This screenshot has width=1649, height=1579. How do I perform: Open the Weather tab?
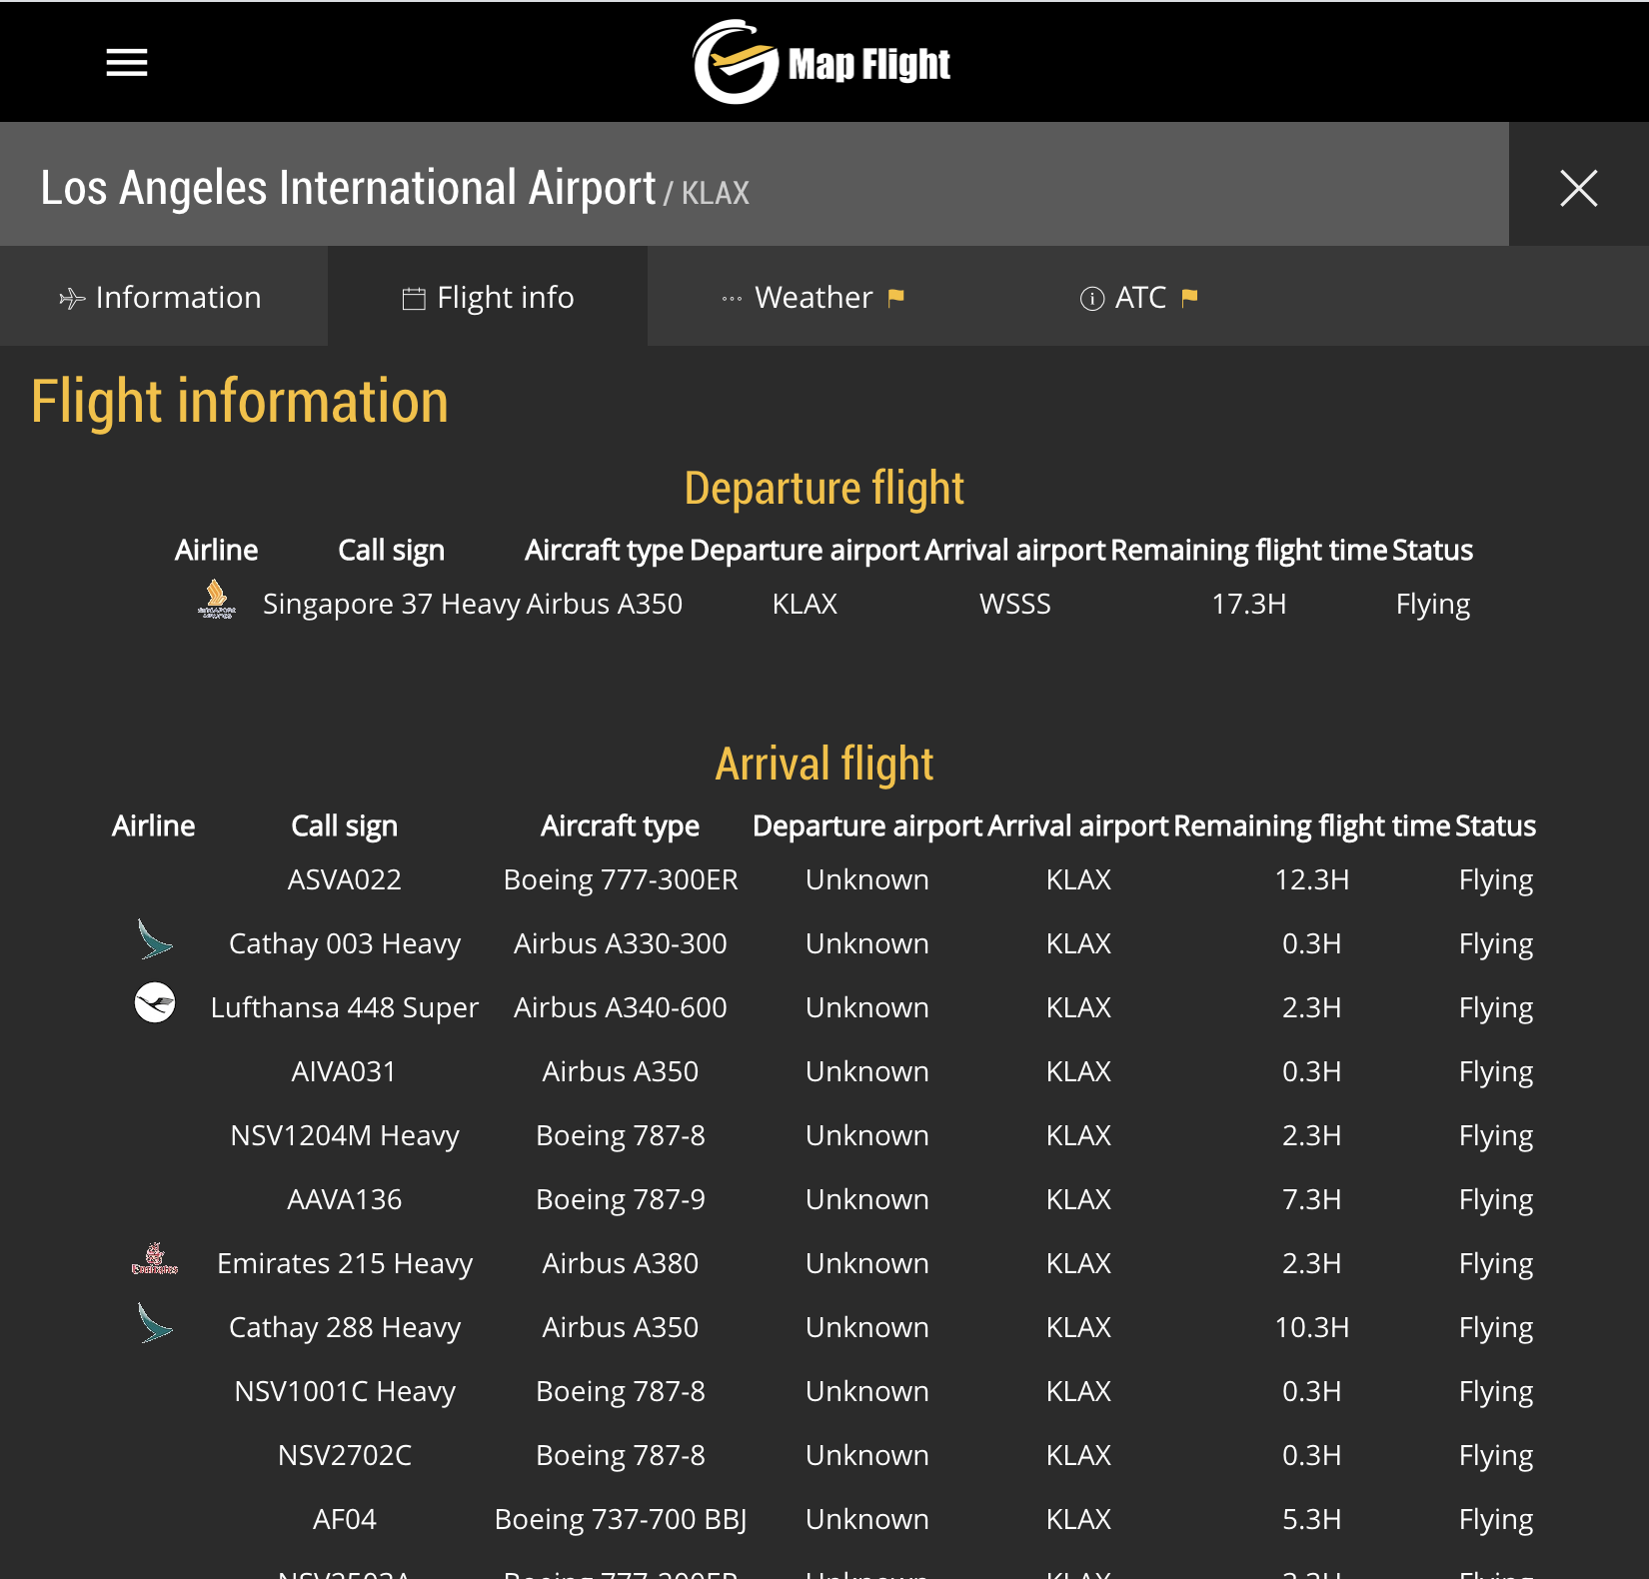[812, 297]
